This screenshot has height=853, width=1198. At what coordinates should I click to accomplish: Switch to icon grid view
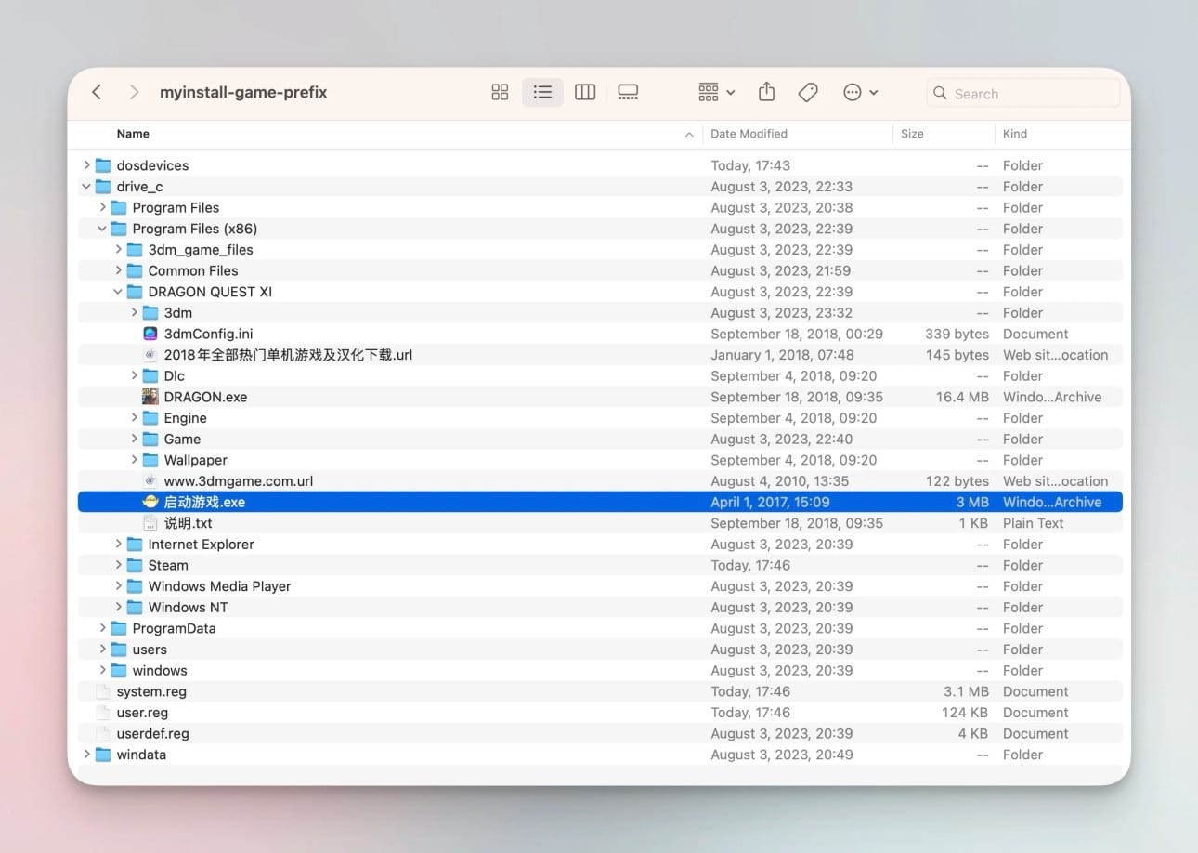click(x=500, y=92)
